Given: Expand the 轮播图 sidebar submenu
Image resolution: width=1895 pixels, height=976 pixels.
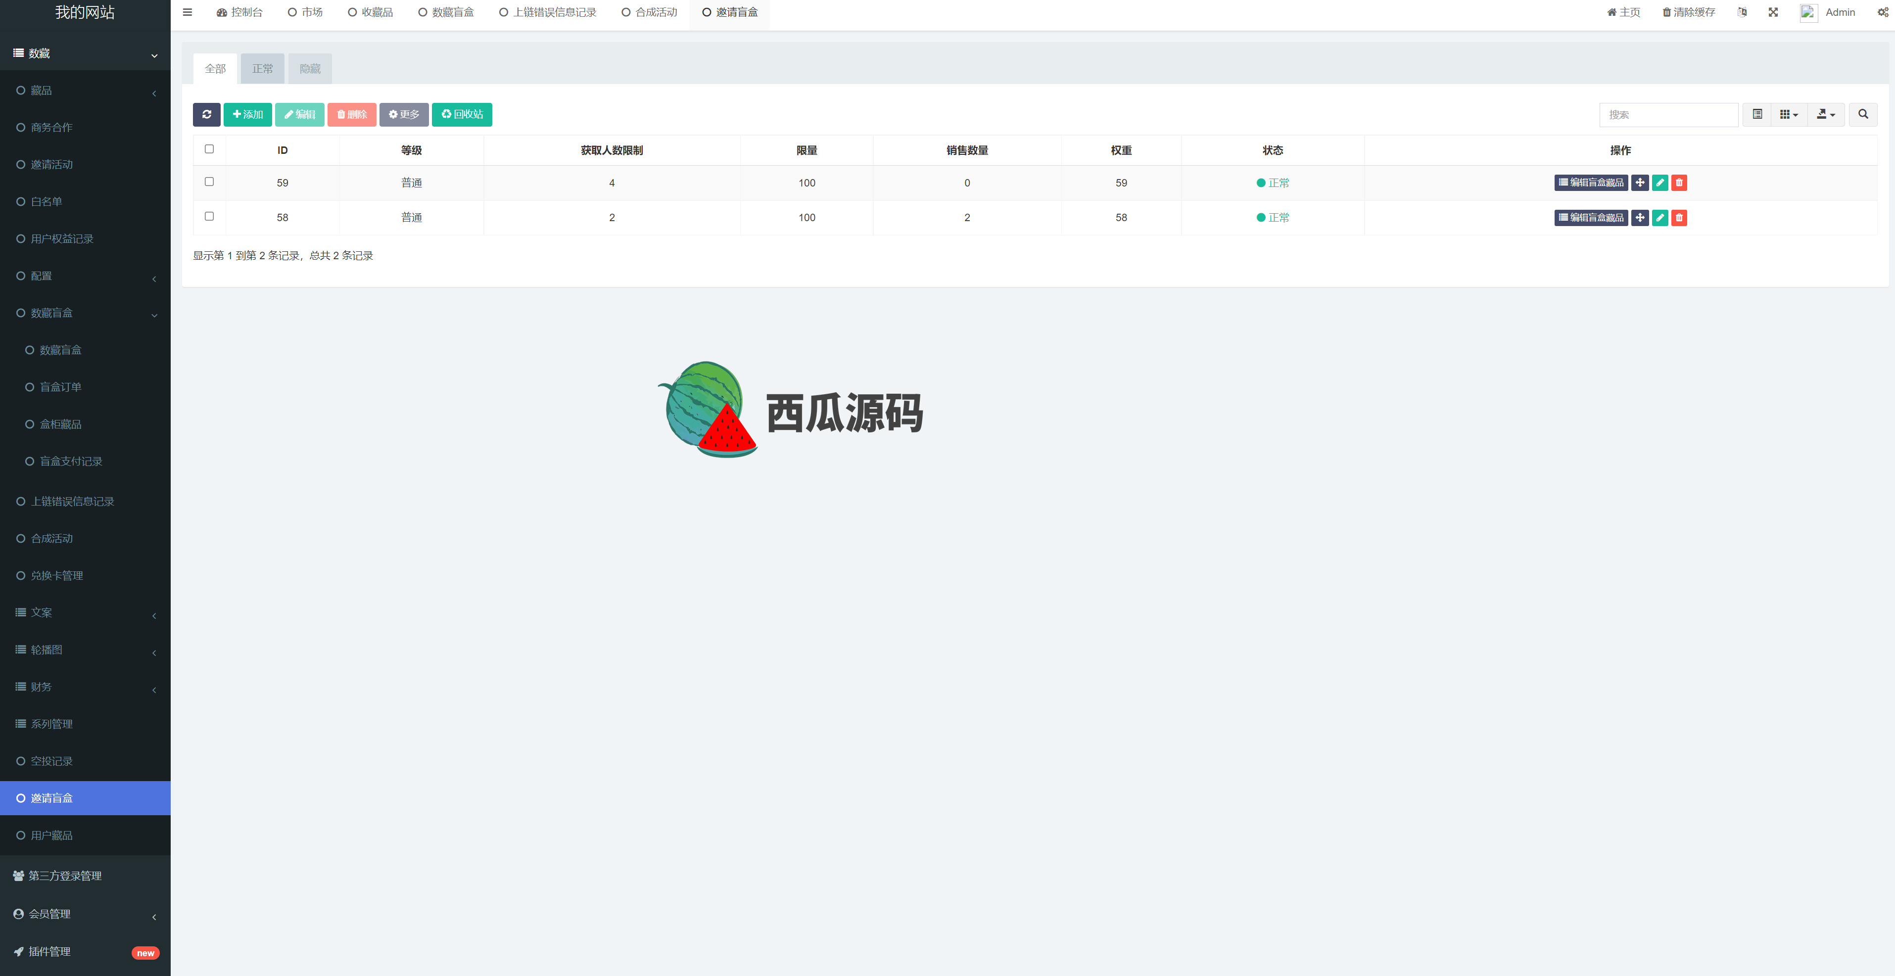Looking at the screenshot, I should click(85, 650).
